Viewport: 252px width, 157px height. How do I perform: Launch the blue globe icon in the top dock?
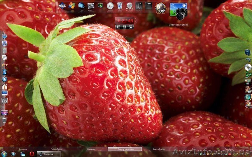coord(81,5)
